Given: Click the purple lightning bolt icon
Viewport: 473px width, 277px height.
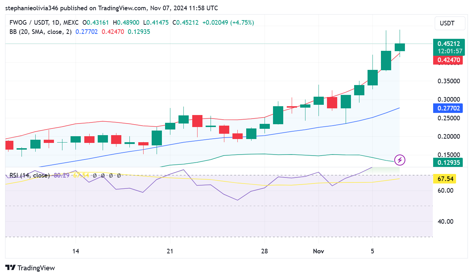Looking at the screenshot, I should coord(400,160).
